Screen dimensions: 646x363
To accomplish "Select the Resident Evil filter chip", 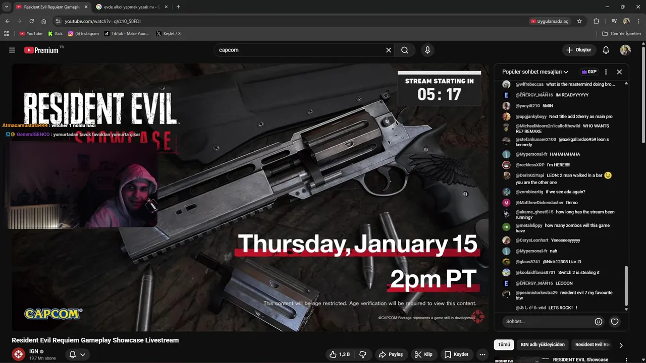I will tap(593, 345).
